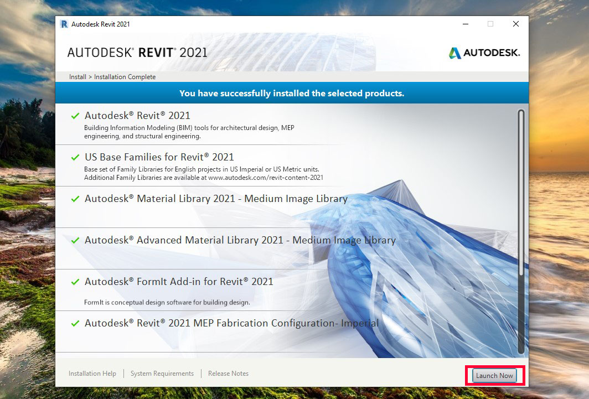Viewport: 589px width, 399px height.
Task: Click the checkmark beside FormIt Add-in
Action: tap(75, 281)
